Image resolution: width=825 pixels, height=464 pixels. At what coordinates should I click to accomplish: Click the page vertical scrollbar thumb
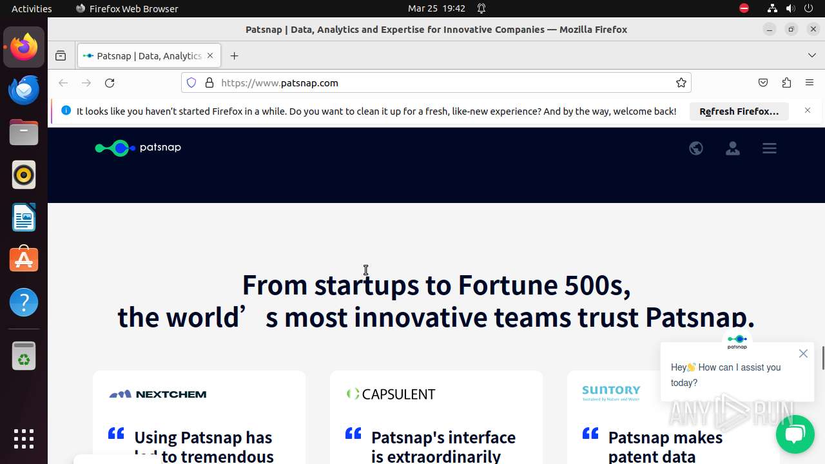click(x=823, y=358)
